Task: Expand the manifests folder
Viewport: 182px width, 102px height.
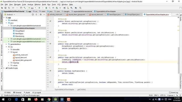Action: coord(6,20)
